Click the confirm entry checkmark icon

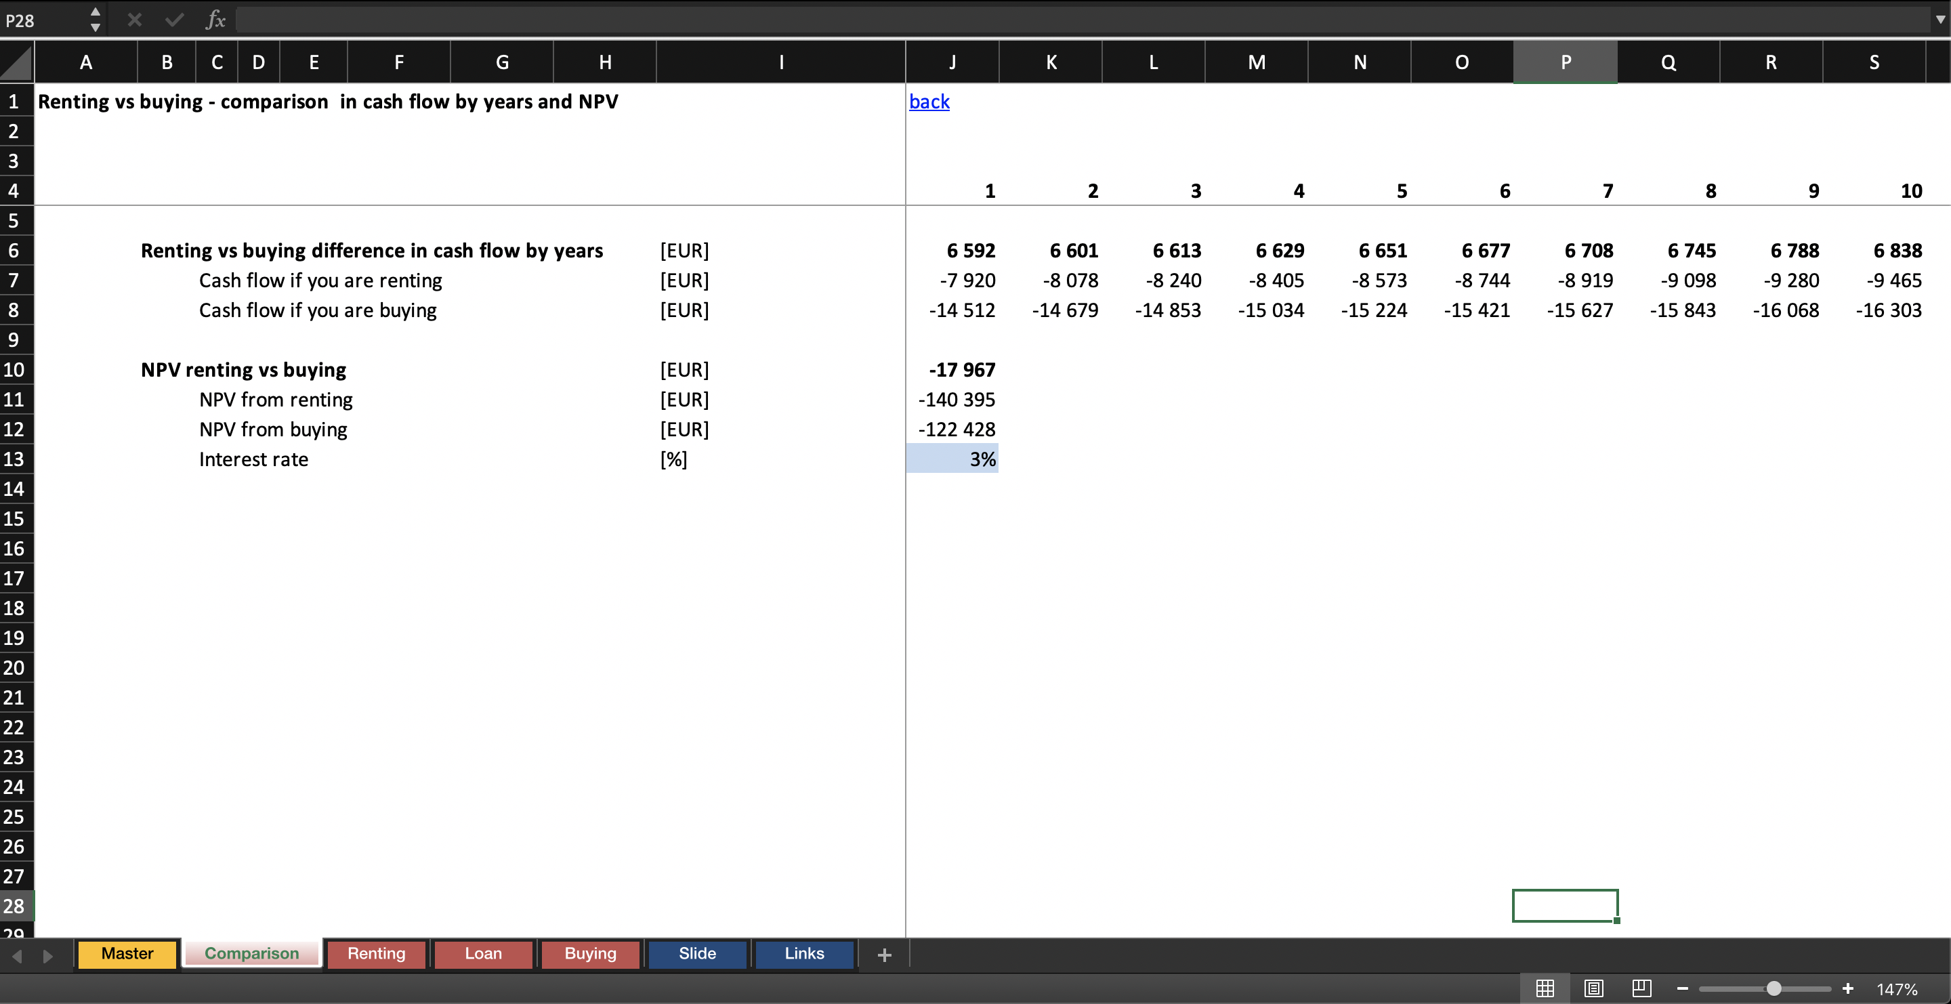point(174,20)
